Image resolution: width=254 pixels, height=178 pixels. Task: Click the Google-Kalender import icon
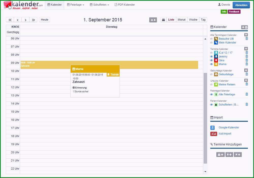(x=212, y=128)
